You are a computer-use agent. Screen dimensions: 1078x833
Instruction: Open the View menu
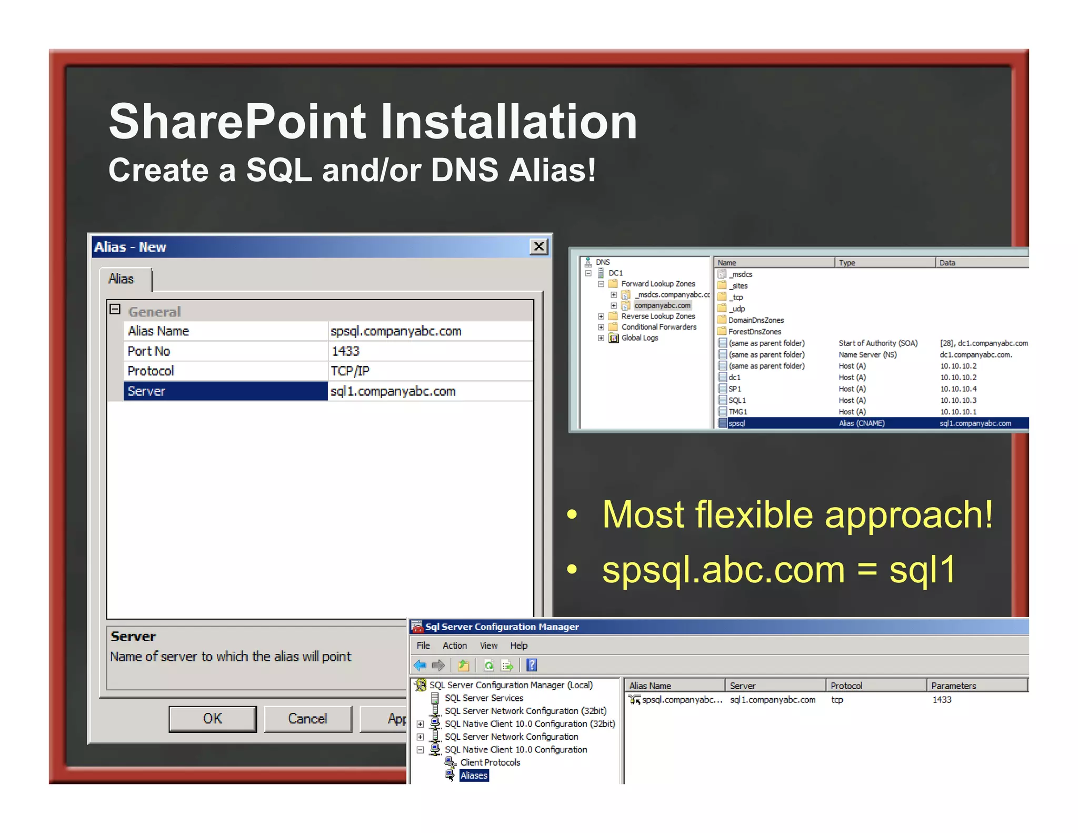click(x=488, y=646)
